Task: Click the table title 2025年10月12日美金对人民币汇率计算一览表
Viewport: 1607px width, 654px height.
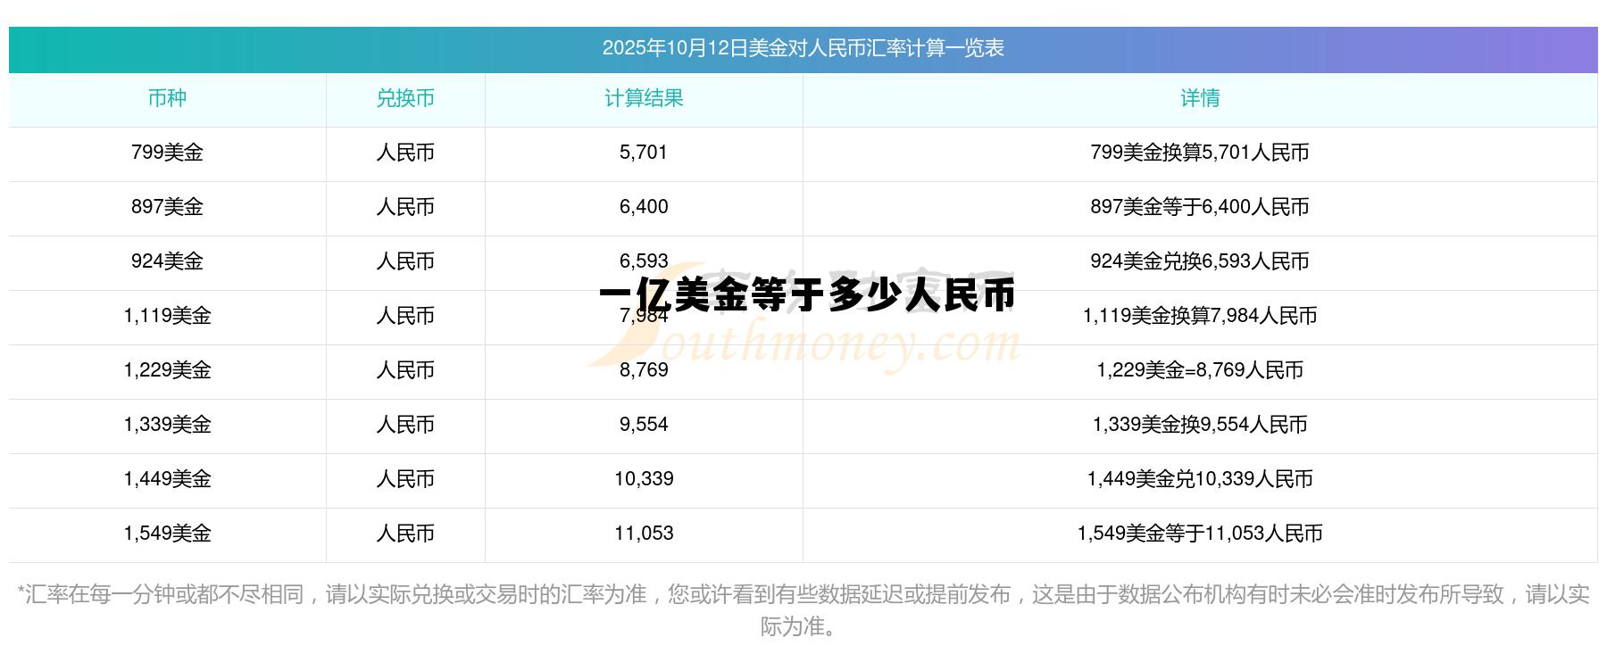Action: tap(803, 48)
